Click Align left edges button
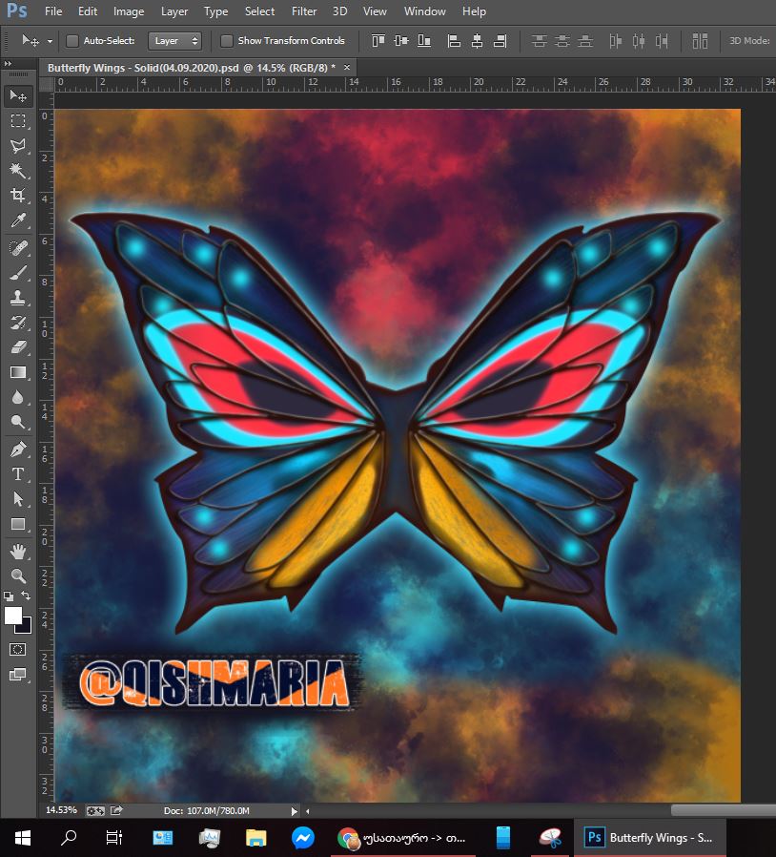The image size is (776, 857). [454, 41]
